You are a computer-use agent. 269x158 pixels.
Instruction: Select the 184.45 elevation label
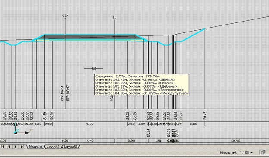[205, 116]
